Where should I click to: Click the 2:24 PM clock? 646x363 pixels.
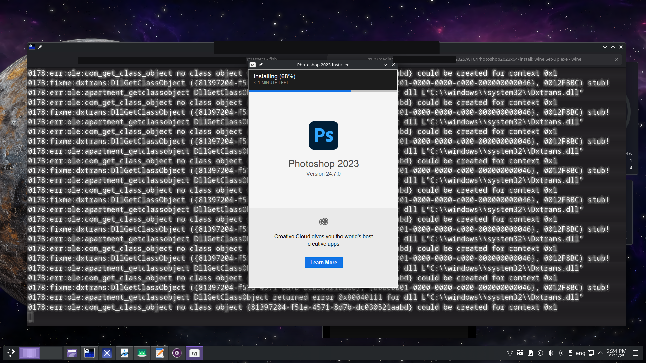[616, 353]
